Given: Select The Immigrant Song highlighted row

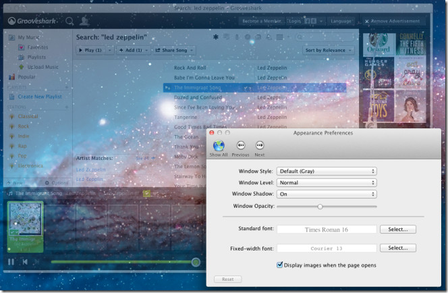Looking at the screenshot, I should tap(255, 88).
